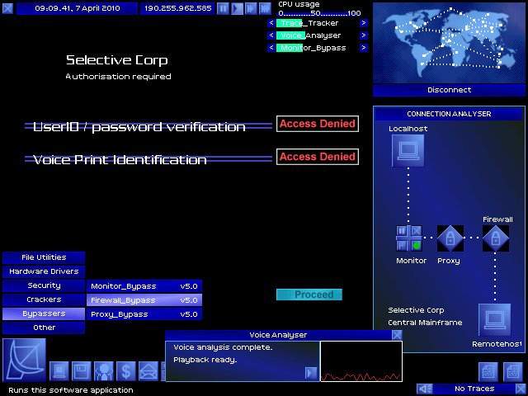Screen dimensions: 528x396
Task: Set game speed to normal play
Action: tap(237, 8)
